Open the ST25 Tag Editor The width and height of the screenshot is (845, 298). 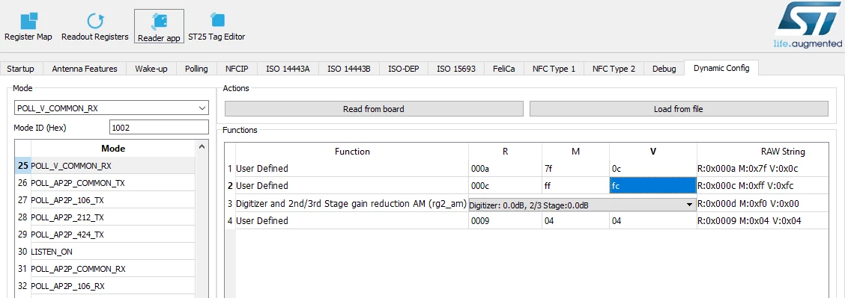(x=216, y=26)
